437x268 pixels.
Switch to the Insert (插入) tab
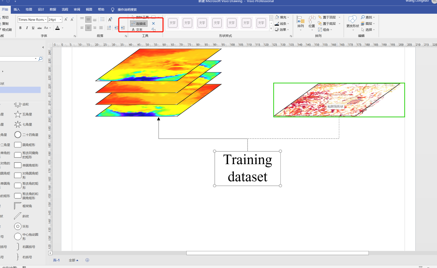pos(17,9)
